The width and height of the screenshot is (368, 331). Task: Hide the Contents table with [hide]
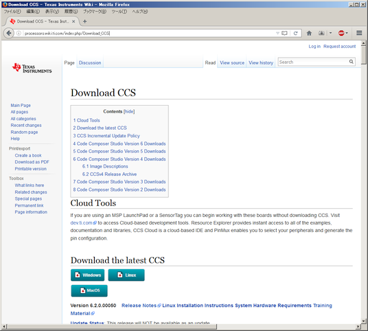pyautogui.click(x=129, y=111)
